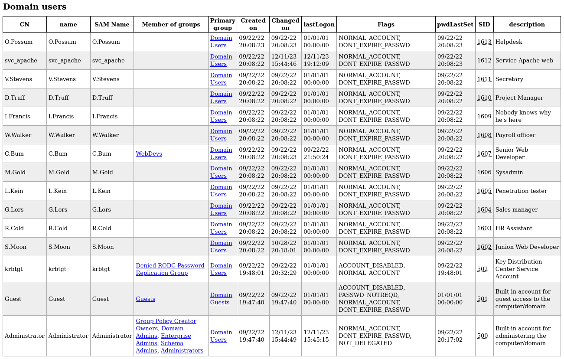564x359 pixels.
Task: Click the 'SAM Name' column header
Action: (x=112, y=24)
